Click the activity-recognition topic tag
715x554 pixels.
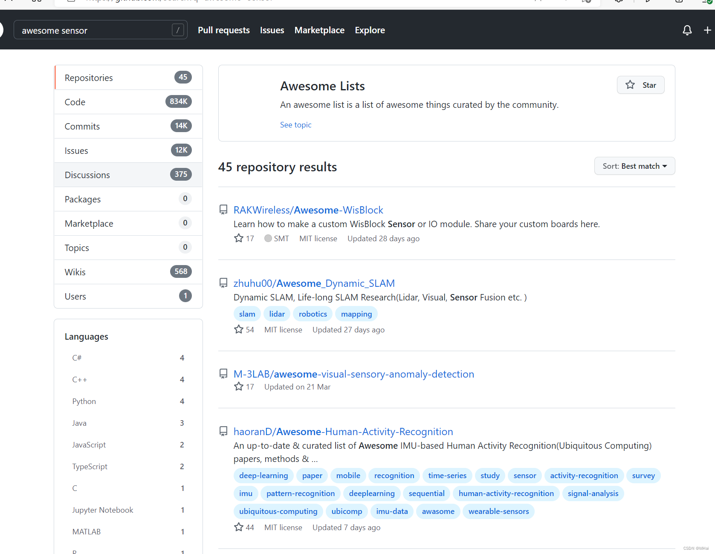584,475
